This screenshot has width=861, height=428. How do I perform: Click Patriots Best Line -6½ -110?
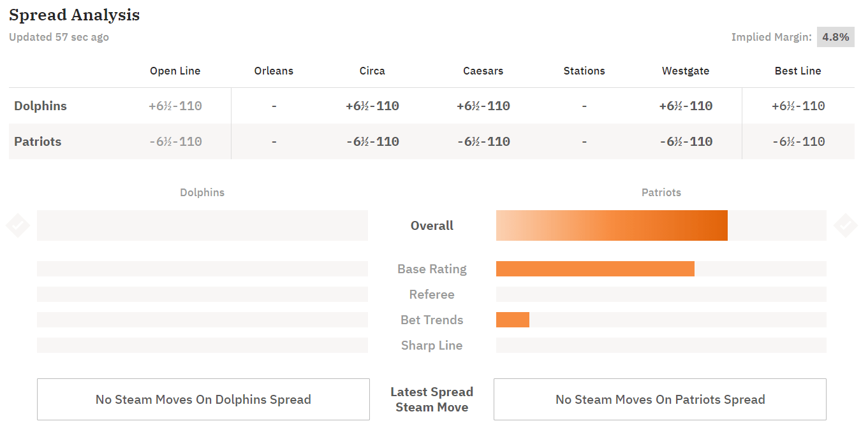[x=798, y=141]
